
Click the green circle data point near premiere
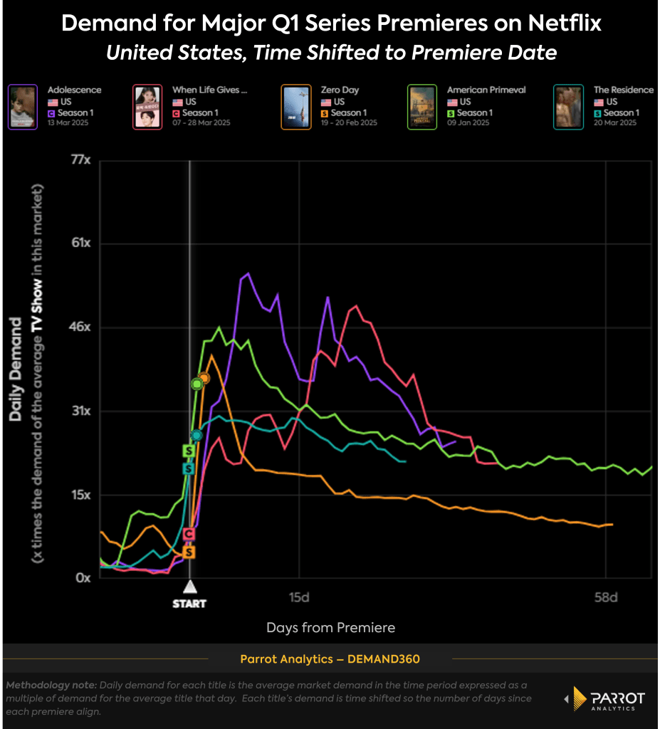(196, 383)
